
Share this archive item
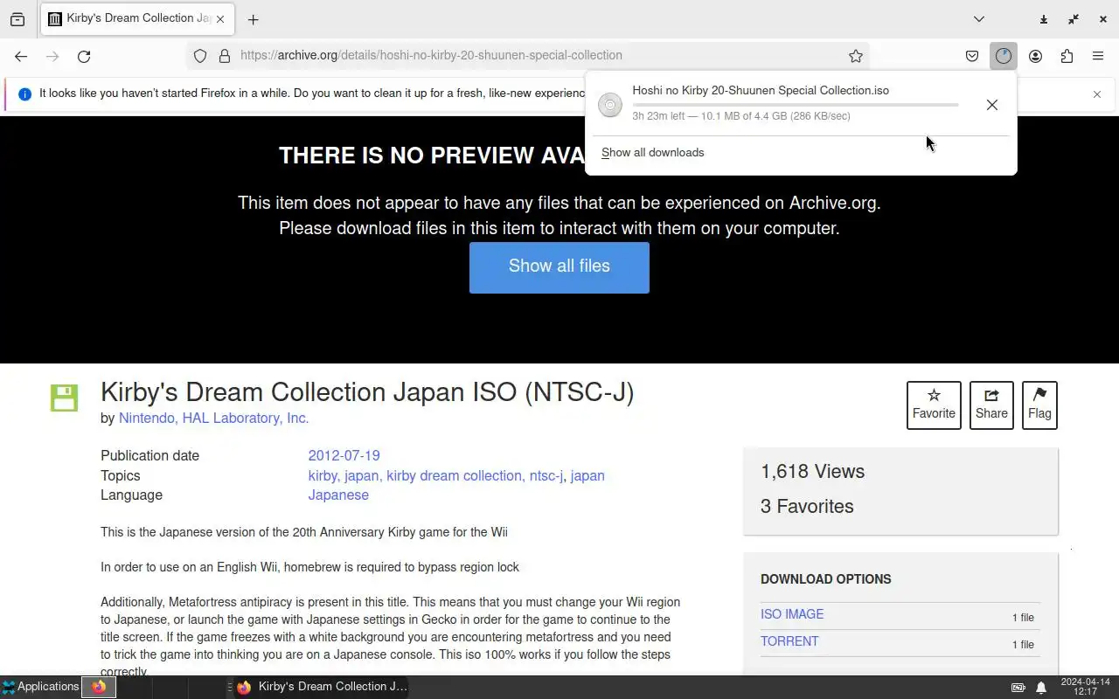[991, 405]
